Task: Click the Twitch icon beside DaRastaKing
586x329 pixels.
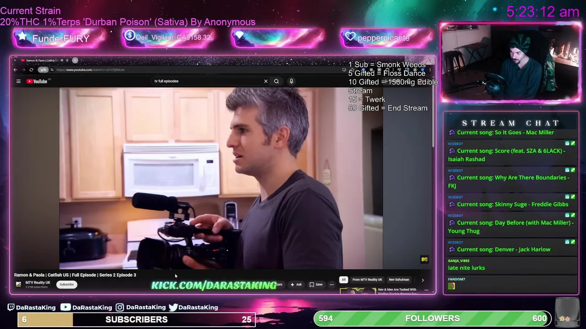Action: 11,308
